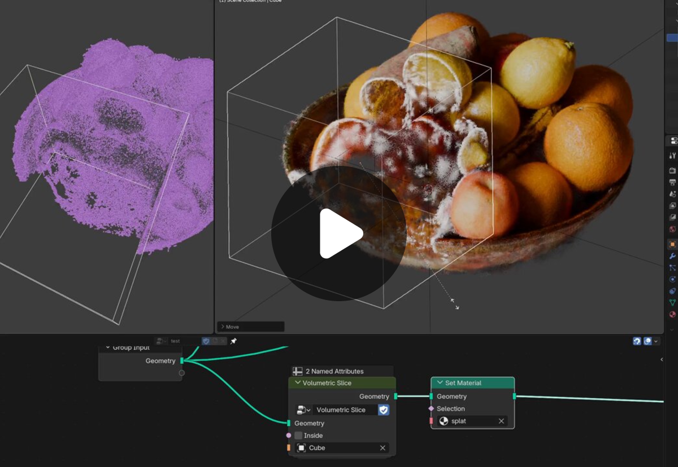Open the Object properties orange square tab

pos(672,244)
